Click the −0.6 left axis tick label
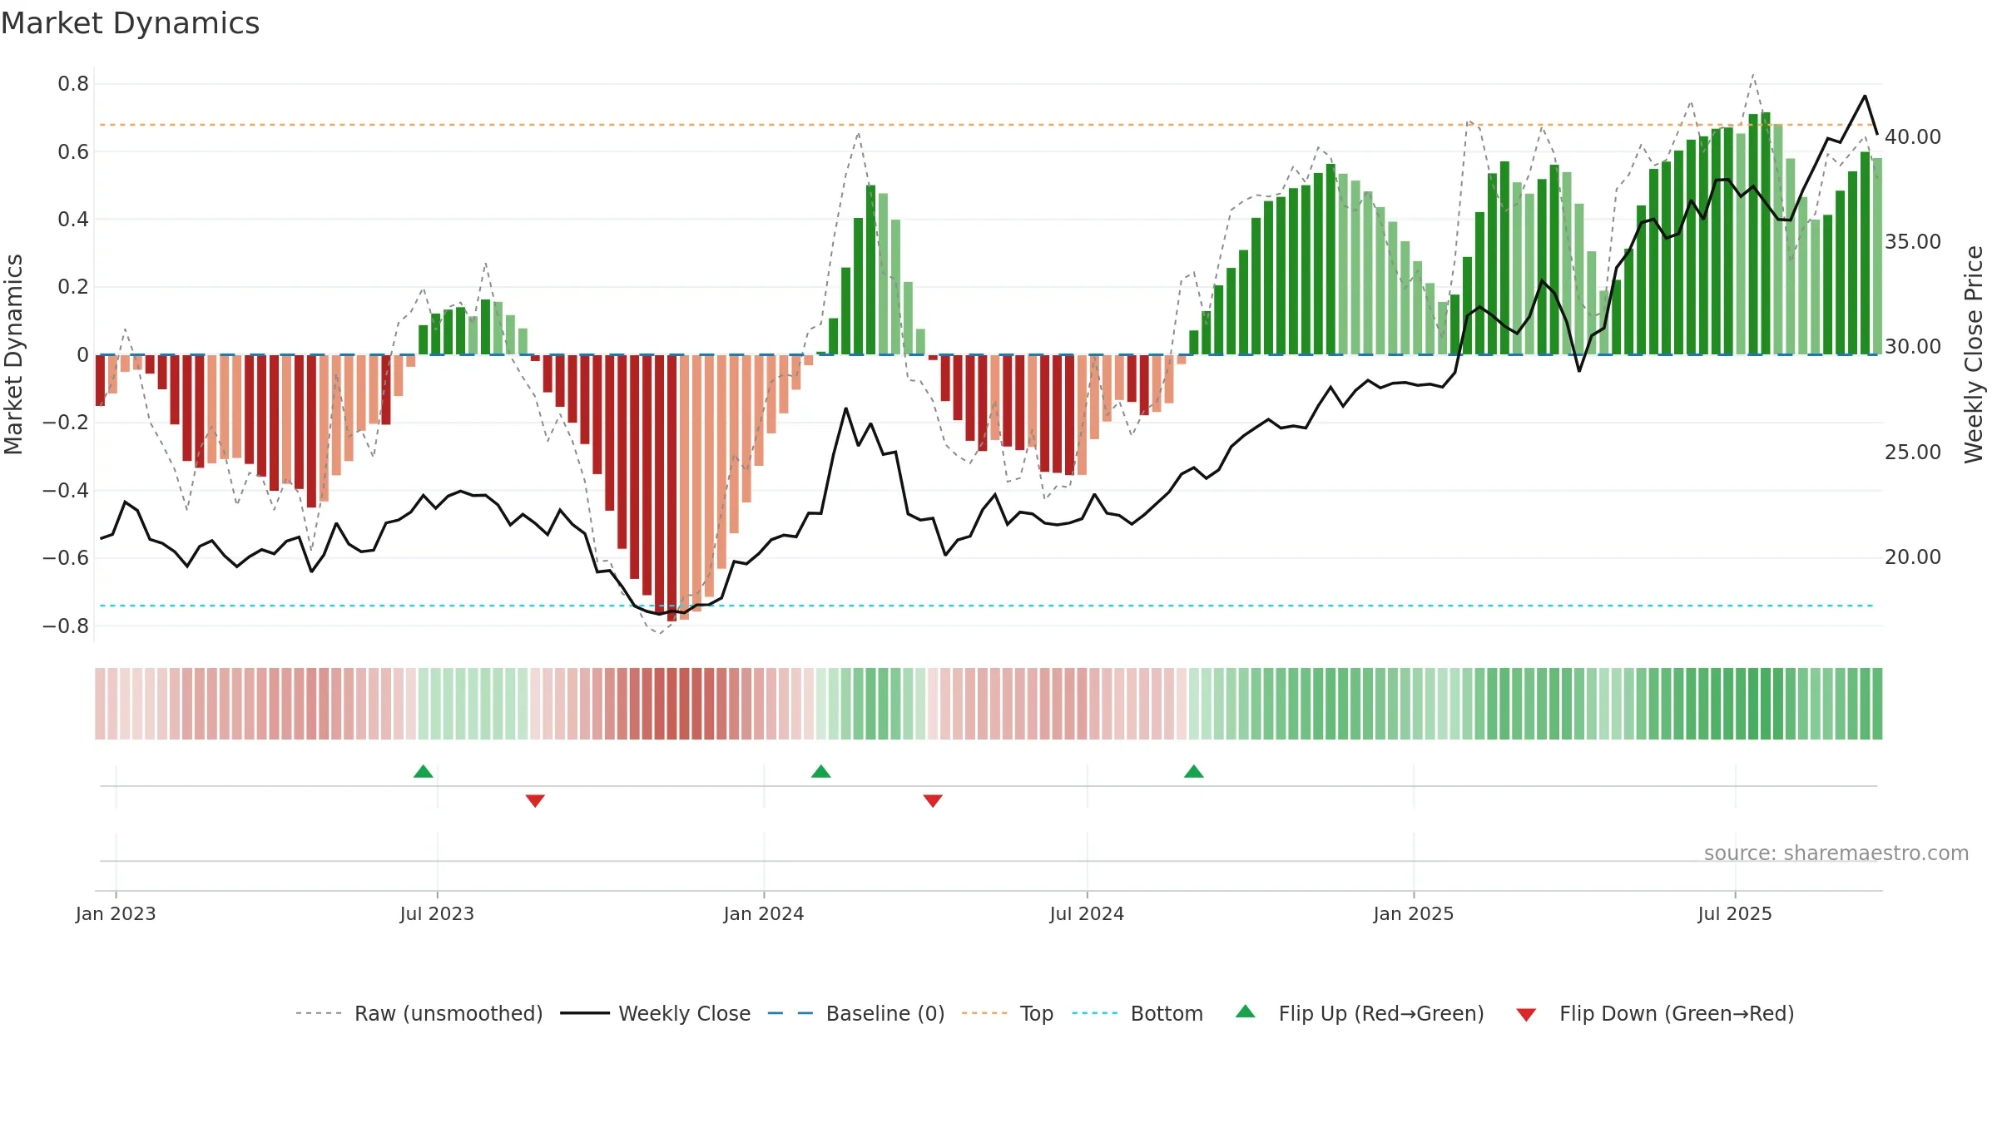 point(66,558)
